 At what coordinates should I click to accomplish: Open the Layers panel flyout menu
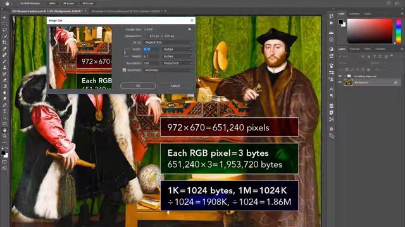pos(402,49)
